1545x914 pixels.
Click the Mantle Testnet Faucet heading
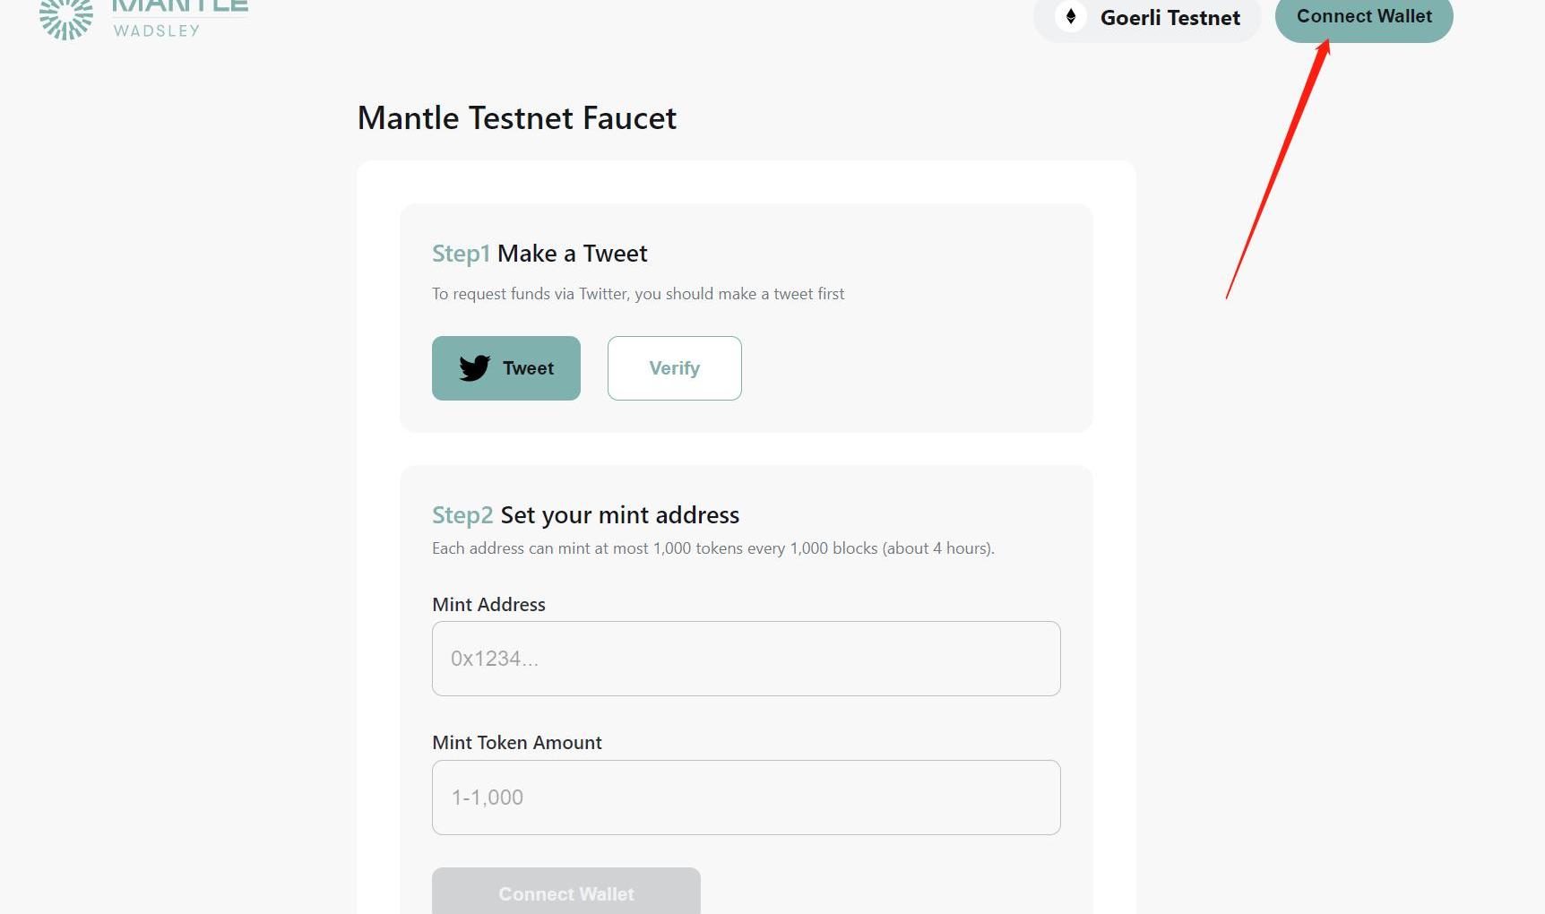tap(517, 118)
